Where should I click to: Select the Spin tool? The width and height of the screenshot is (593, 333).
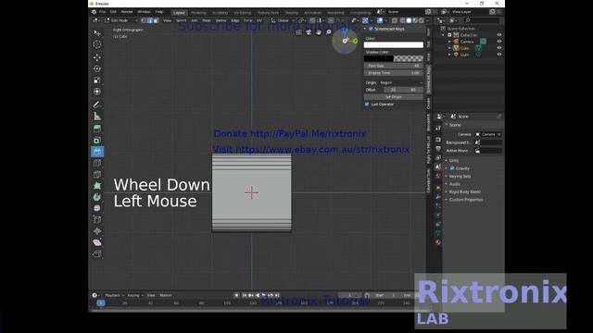pyautogui.click(x=97, y=197)
